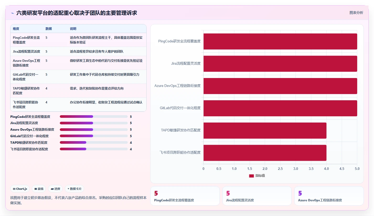Click the 图表分析 label in header
374x216 pixels.
(356, 13)
